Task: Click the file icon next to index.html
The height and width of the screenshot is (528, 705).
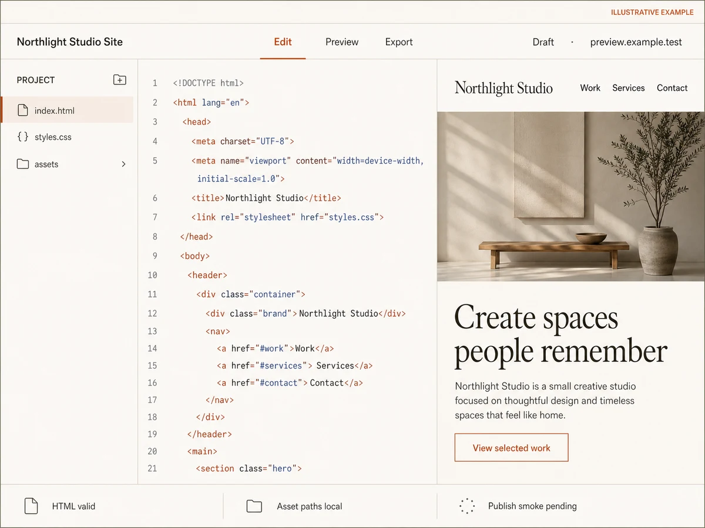Action: coord(23,110)
